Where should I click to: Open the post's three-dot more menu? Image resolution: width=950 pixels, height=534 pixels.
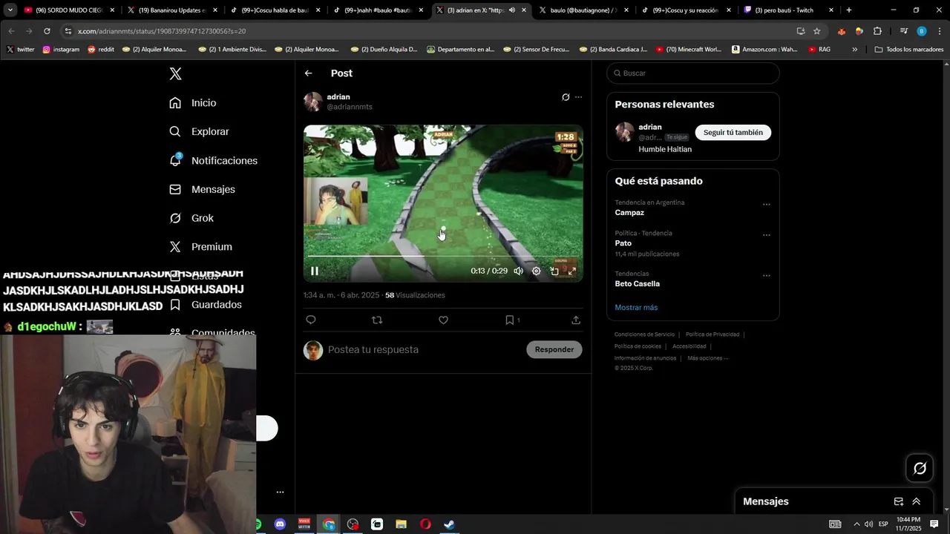tap(578, 97)
